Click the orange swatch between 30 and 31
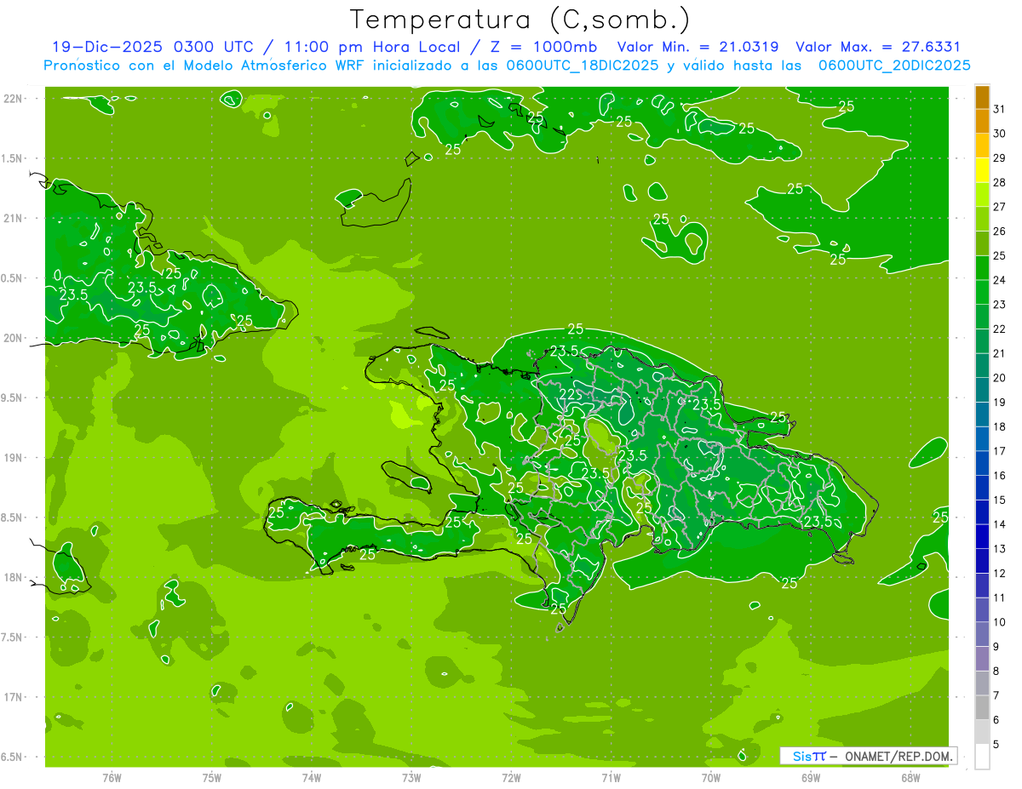The height and width of the screenshot is (789, 1022). click(x=982, y=122)
